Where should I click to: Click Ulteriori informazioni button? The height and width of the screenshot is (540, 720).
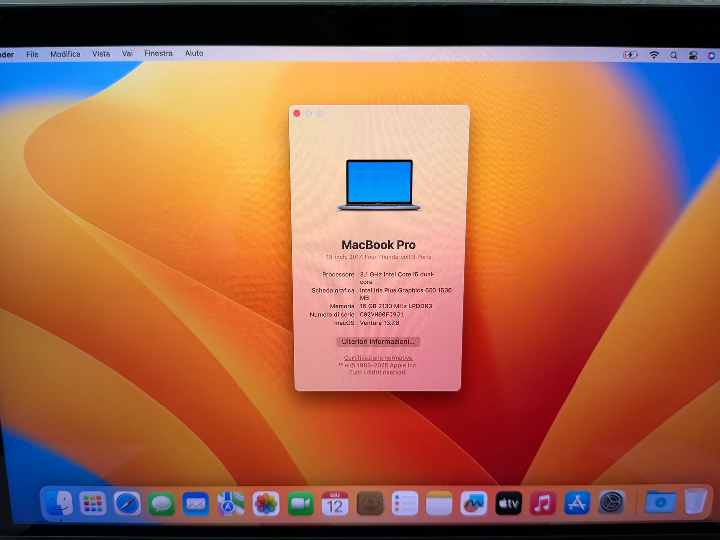tap(378, 342)
